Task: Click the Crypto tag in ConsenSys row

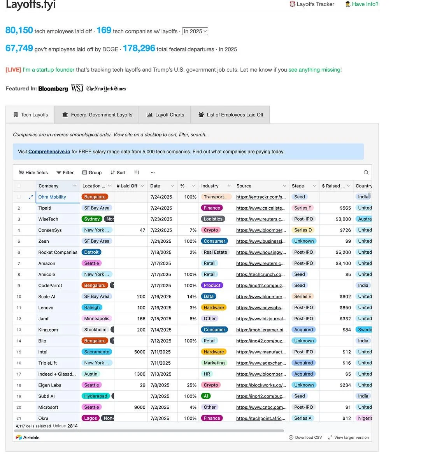Action: pos(210,230)
